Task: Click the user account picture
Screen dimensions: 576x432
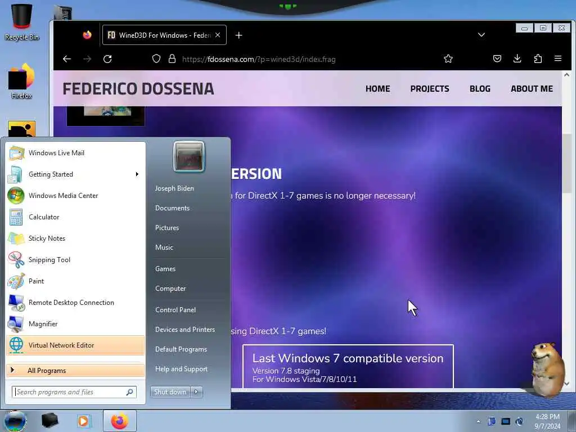Action: 189,156
